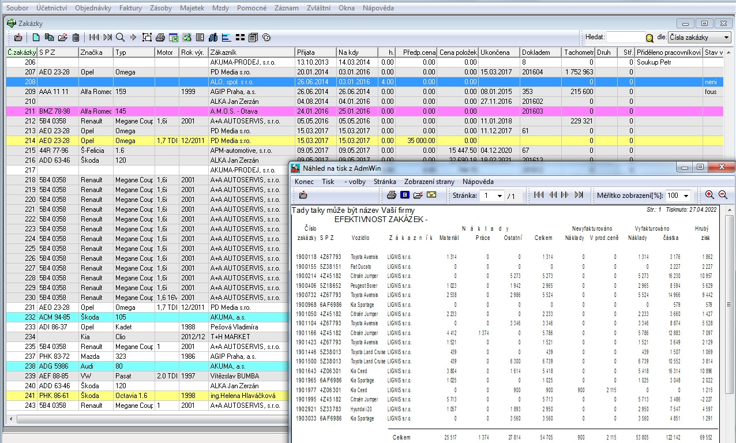This screenshot has width=736, height=443.
Task: Open search with the magnifier toolbar icon
Action: pyautogui.click(x=120, y=37)
